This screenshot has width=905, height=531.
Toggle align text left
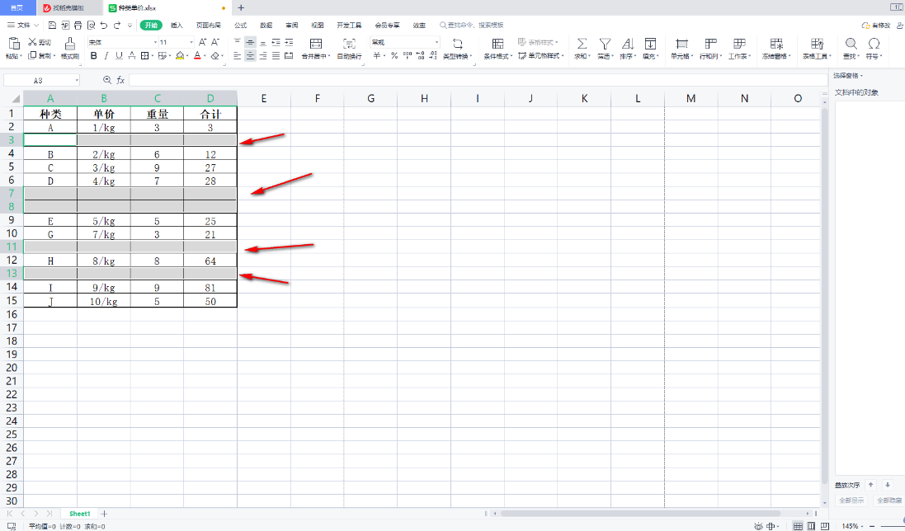(238, 56)
